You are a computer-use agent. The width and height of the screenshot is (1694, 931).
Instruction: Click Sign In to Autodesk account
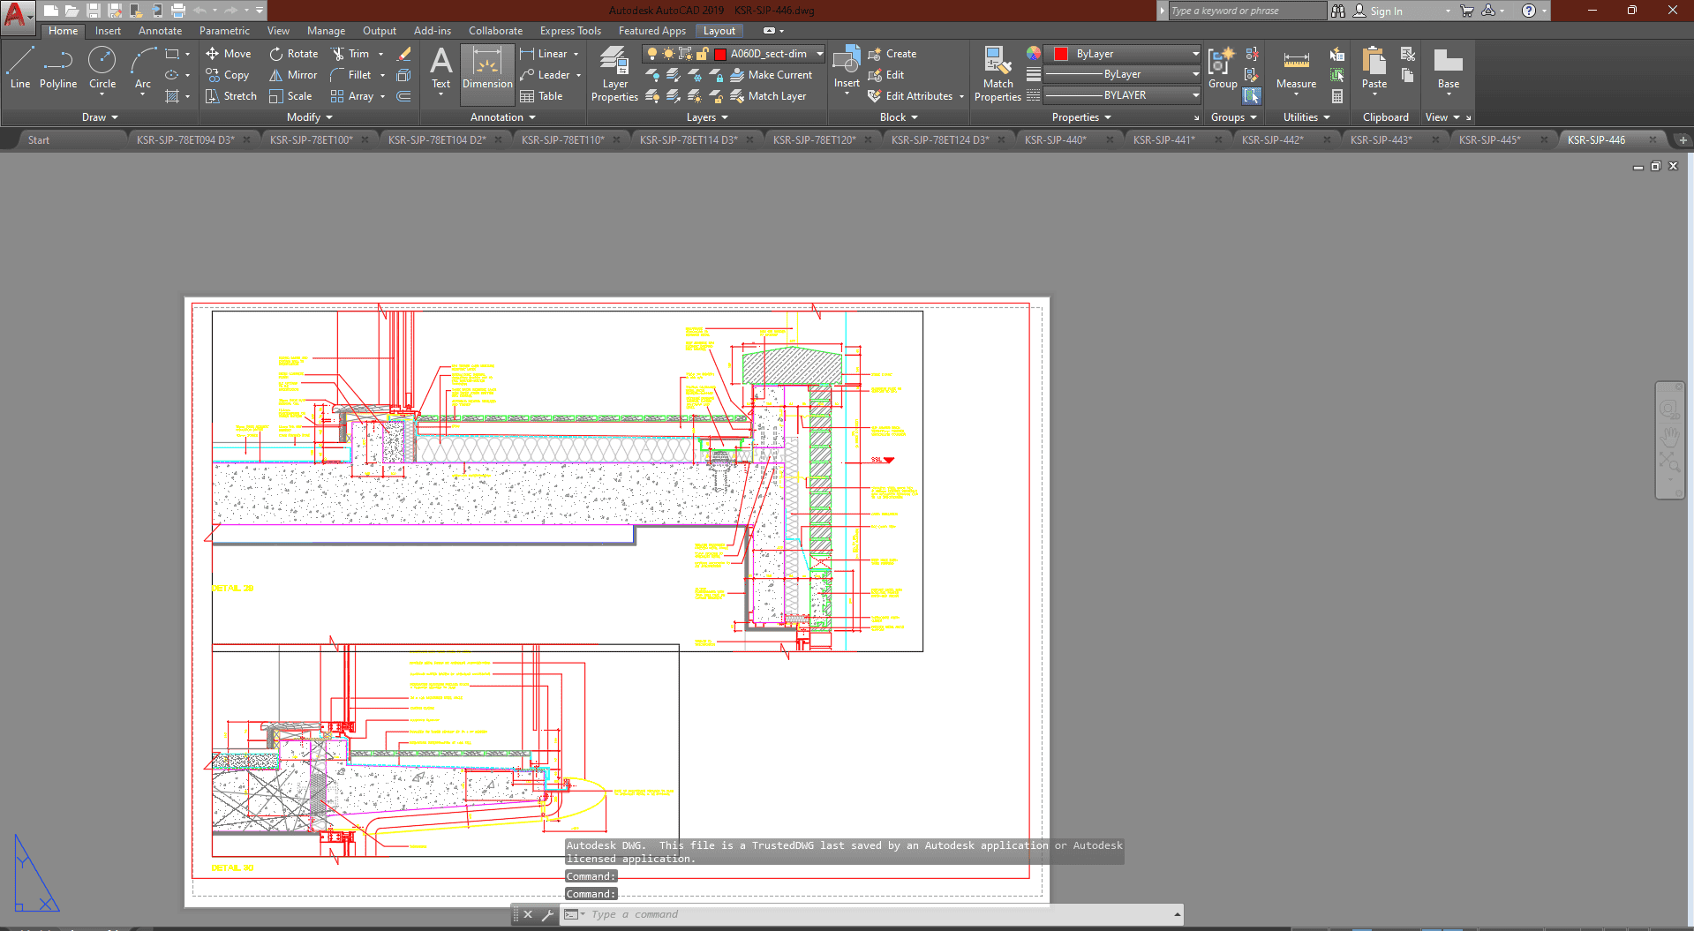(x=1386, y=11)
